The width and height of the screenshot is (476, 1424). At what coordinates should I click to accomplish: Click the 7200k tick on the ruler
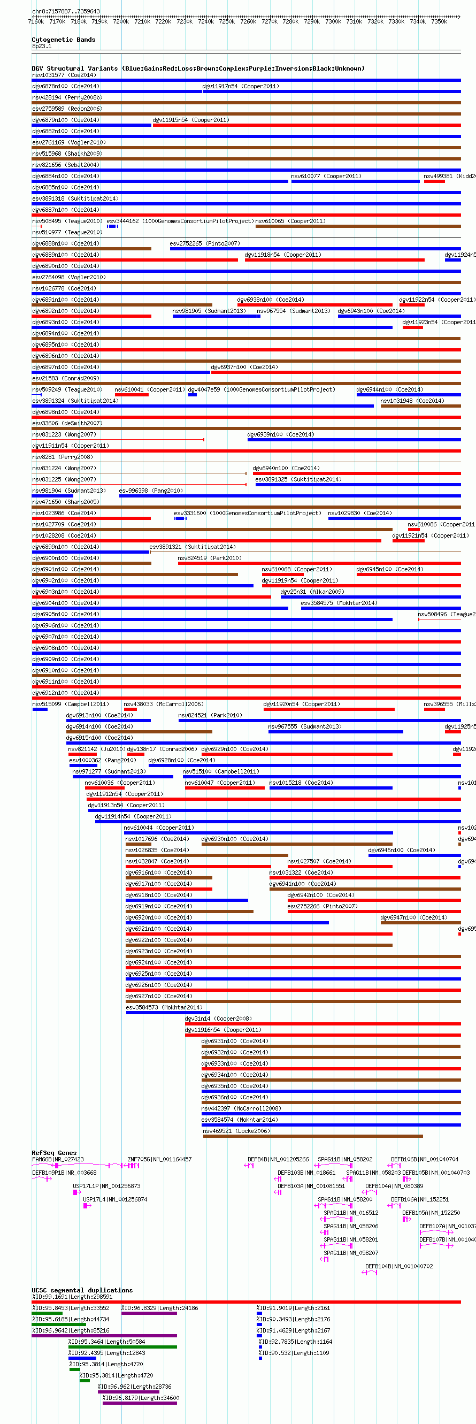pyautogui.click(x=120, y=21)
